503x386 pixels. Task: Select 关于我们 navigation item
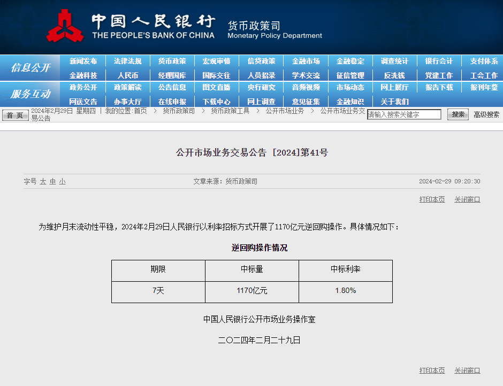[x=394, y=102]
